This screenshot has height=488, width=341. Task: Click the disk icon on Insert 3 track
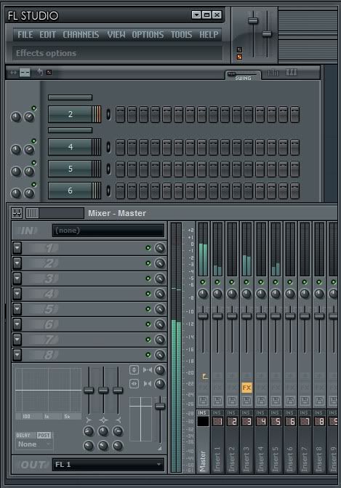[x=246, y=401]
